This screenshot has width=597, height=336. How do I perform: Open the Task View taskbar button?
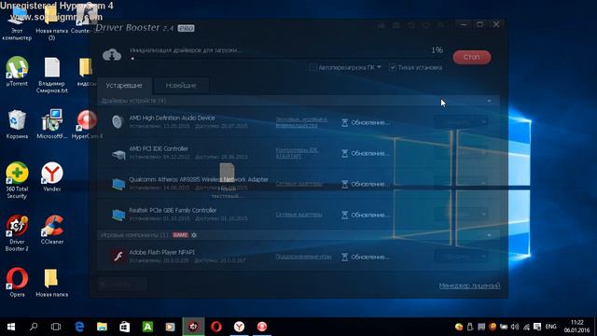56,327
